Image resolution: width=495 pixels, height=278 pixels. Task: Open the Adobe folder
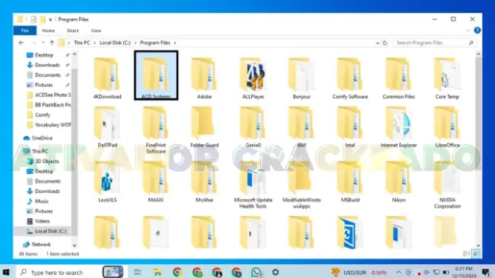[205, 79]
